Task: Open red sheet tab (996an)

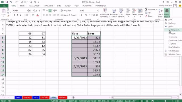Action: [63, 97]
